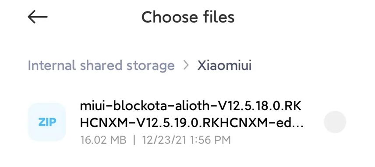The height and width of the screenshot is (167, 375).
Task: Toggle selection circle beside the OTA package
Action: [x=335, y=122]
